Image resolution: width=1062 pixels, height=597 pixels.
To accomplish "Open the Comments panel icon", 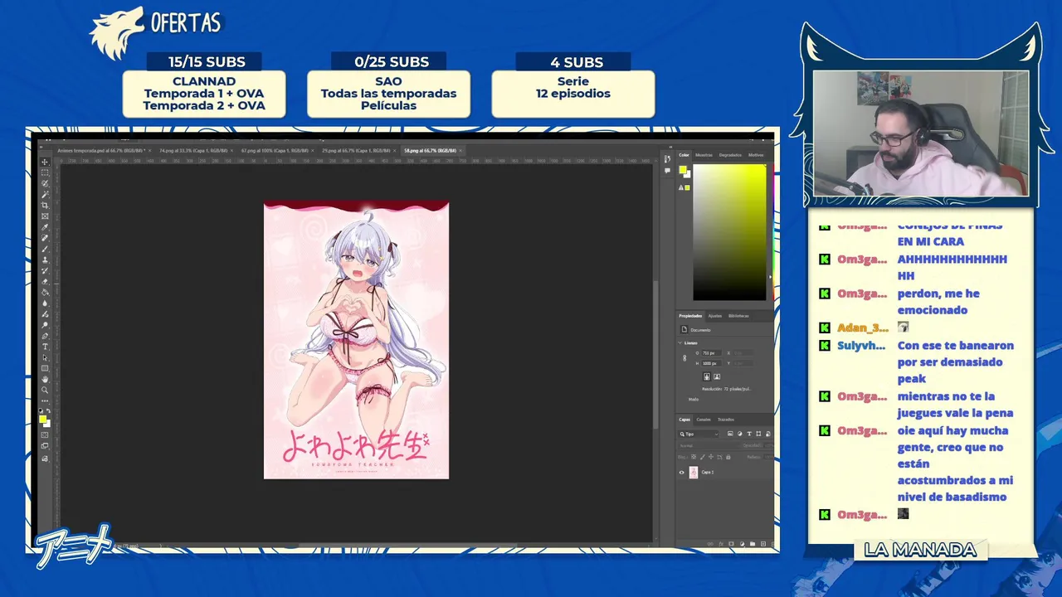I will (x=667, y=171).
